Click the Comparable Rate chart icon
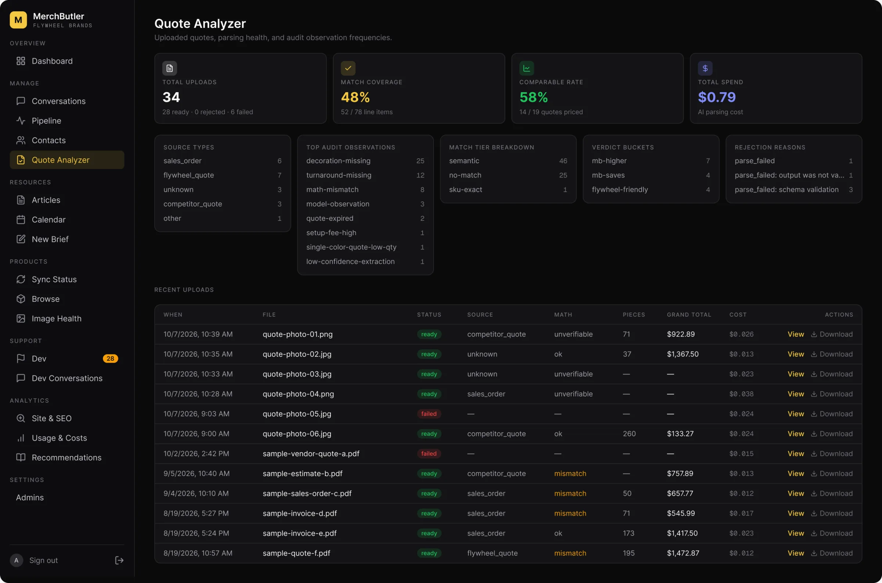This screenshot has width=882, height=583. click(x=527, y=68)
